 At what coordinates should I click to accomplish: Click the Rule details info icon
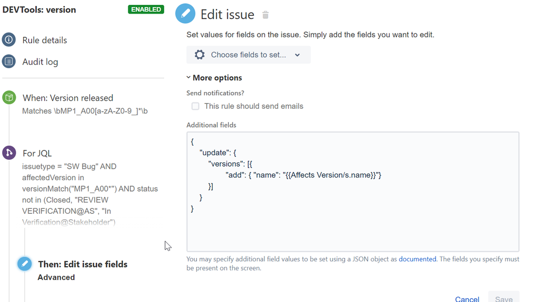9,40
